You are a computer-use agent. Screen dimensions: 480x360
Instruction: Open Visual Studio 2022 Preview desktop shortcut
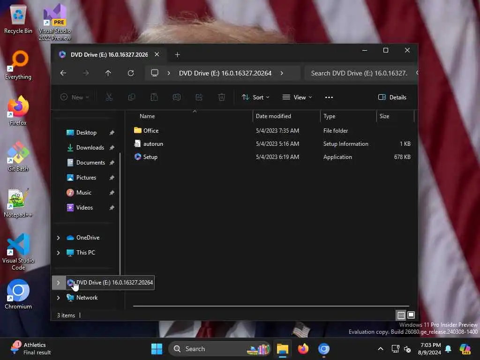(x=55, y=23)
